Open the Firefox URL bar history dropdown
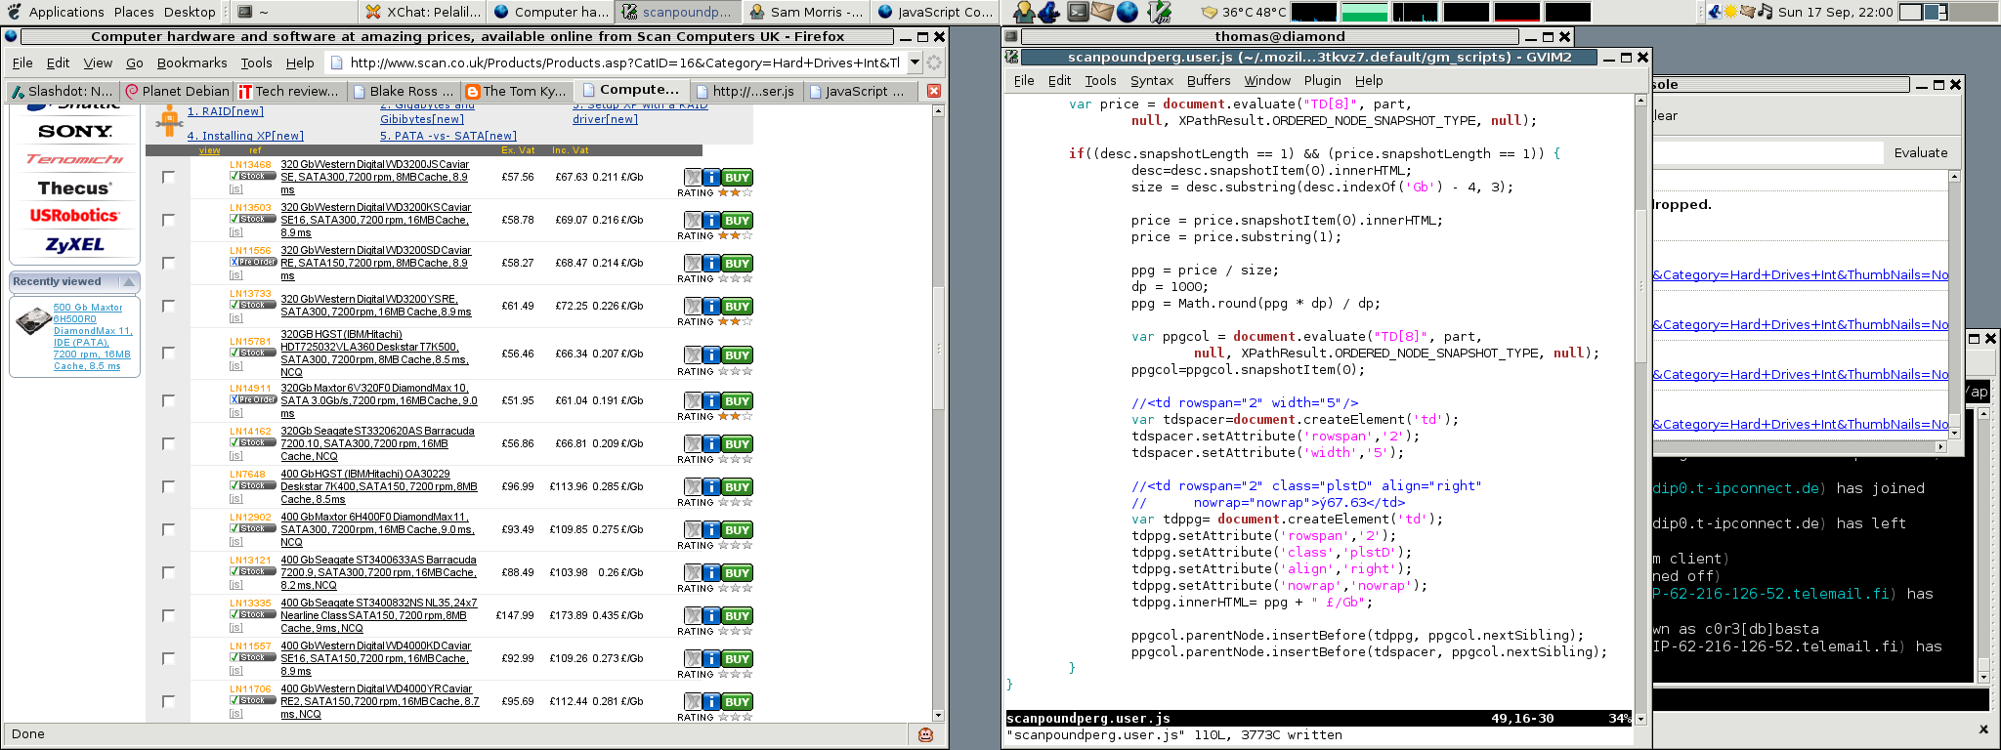The width and height of the screenshot is (2001, 750). coord(915,62)
